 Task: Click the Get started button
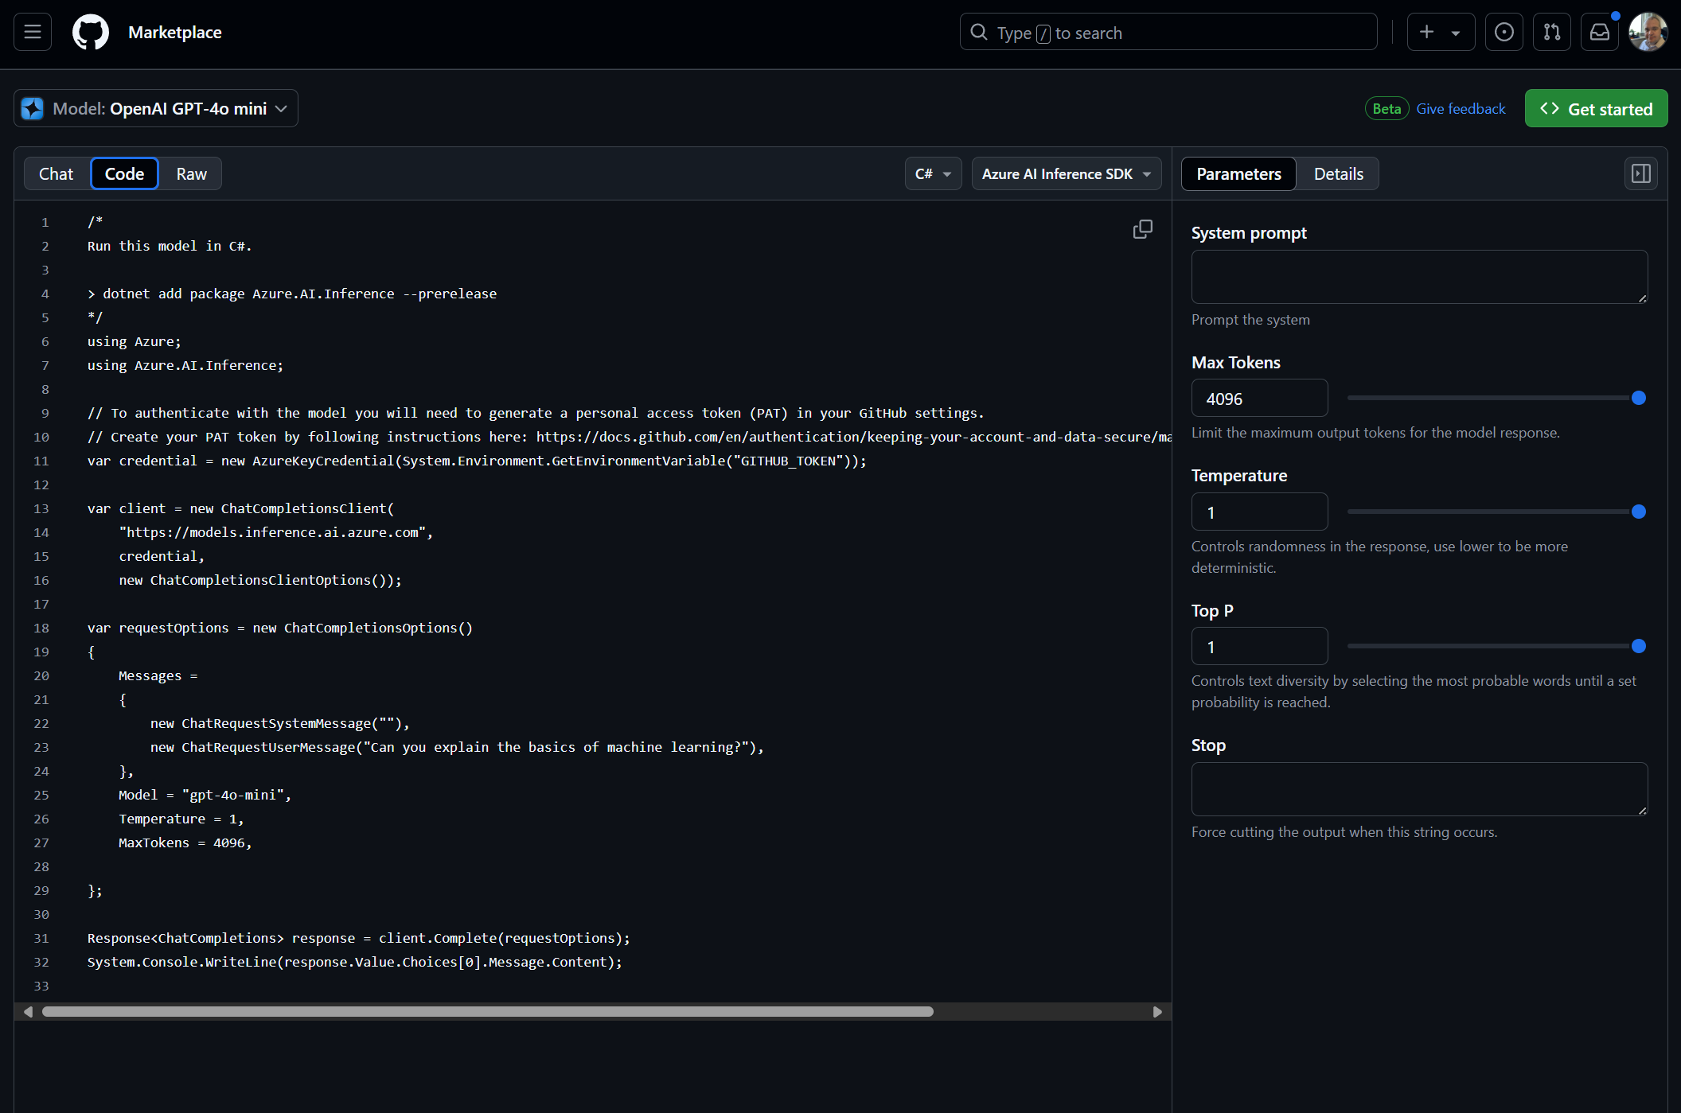tap(1596, 109)
